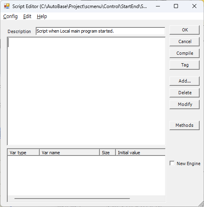The image size is (204, 207).
Task: Click the horizontal scrollbar of variable list
Action: [72, 199]
